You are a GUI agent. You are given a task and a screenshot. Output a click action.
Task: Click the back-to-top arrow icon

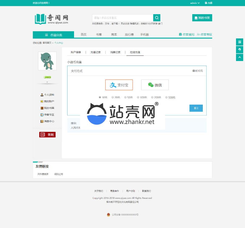239,57
